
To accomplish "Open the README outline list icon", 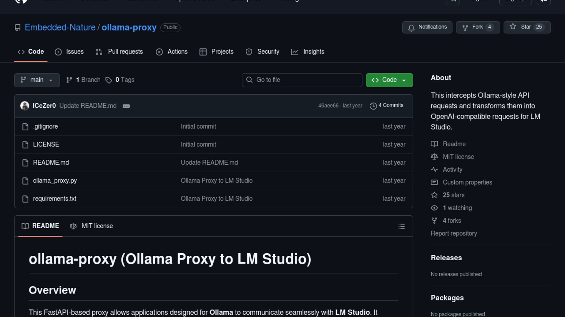I will 401,226.
